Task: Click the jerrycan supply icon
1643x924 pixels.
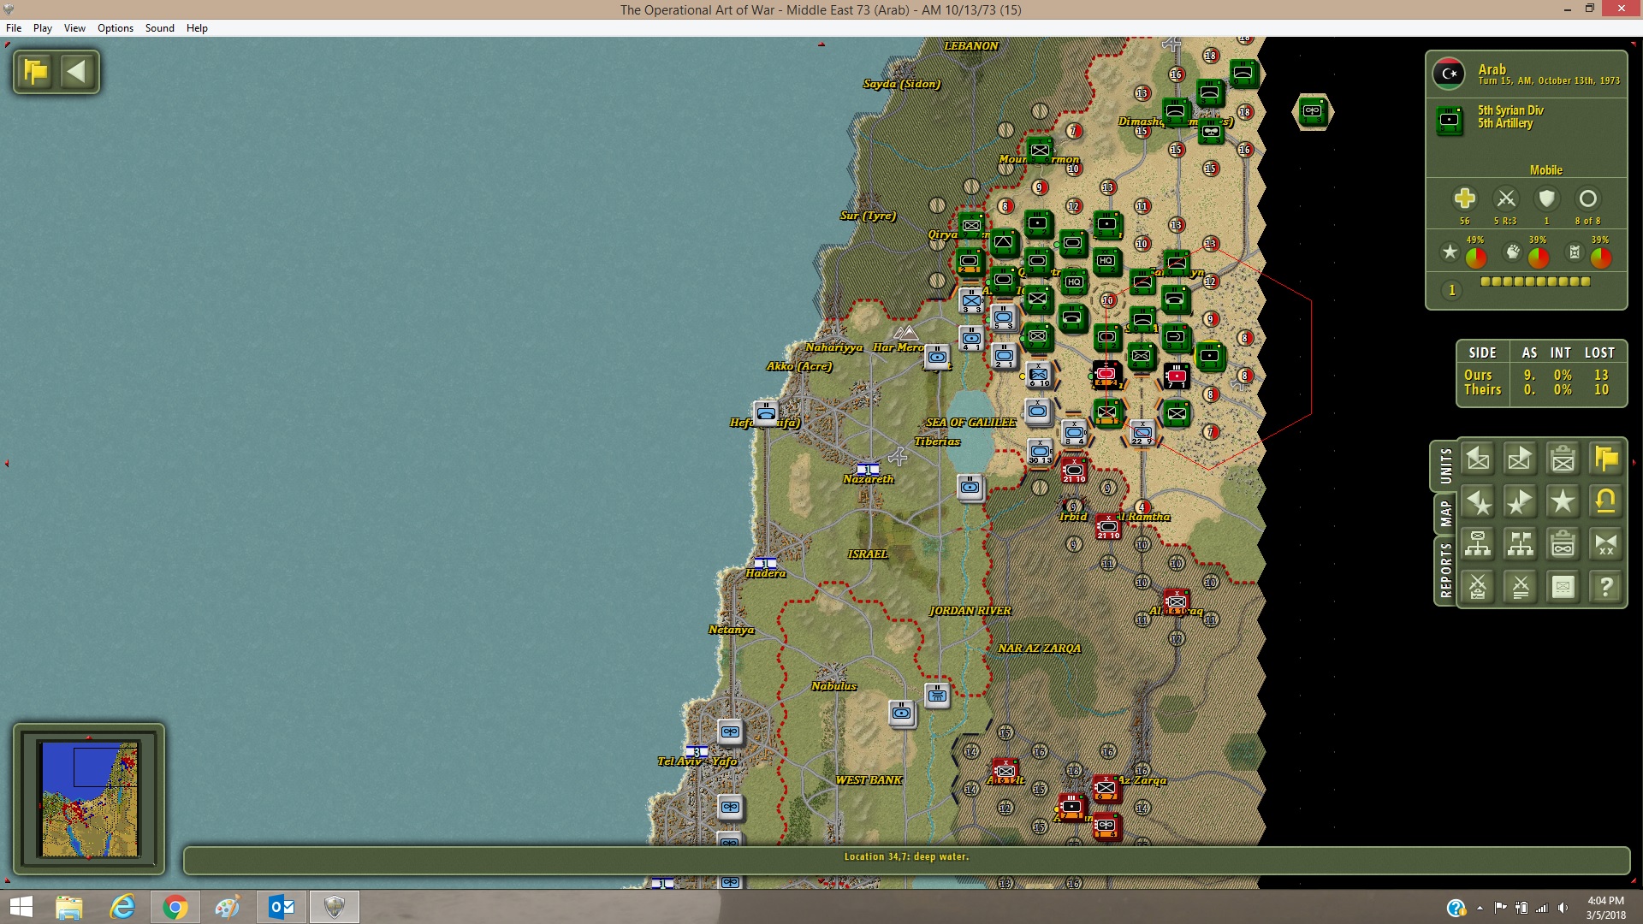Action: pyautogui.click(x=1575, y=252)
